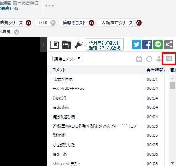Select the comment なぜ改訂した

(64, 145)
